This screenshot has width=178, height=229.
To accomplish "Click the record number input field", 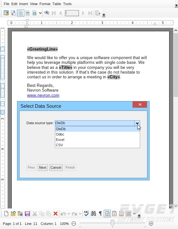I will coord(72,13).
